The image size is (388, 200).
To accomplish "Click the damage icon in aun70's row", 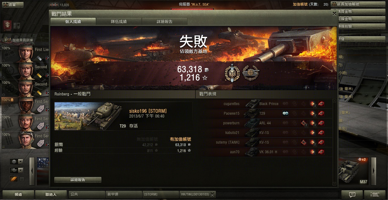I will pos(312,152).
